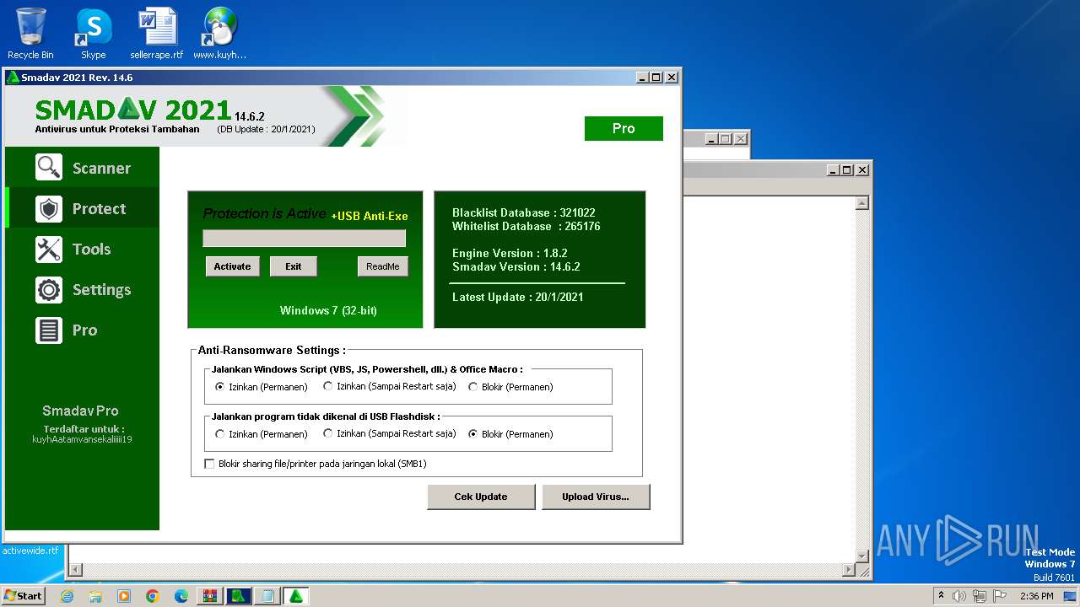The image size is (1080, 607).
Task: Open the Scanner magnifier icon in sidebar
Action: (x=49, y=167)
